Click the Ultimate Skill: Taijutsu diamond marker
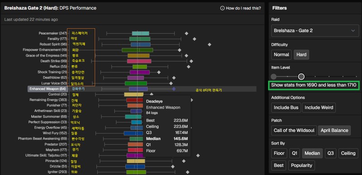 click(198, 156)
